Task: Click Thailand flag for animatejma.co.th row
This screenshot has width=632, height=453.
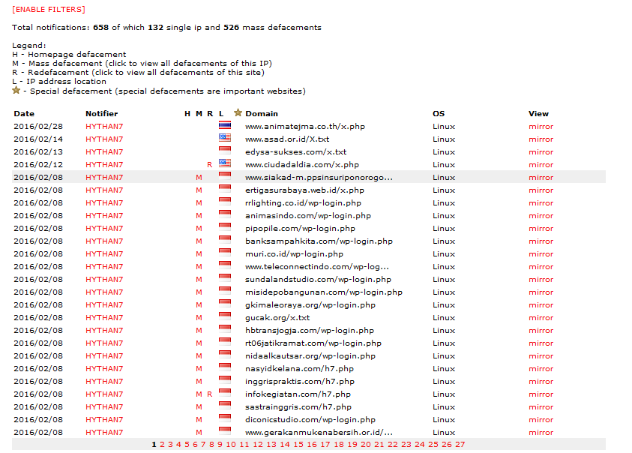Action: click(x=224, y=125)
